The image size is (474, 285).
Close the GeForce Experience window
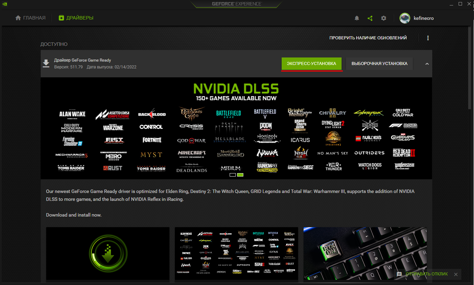click(x=469, y=4)
